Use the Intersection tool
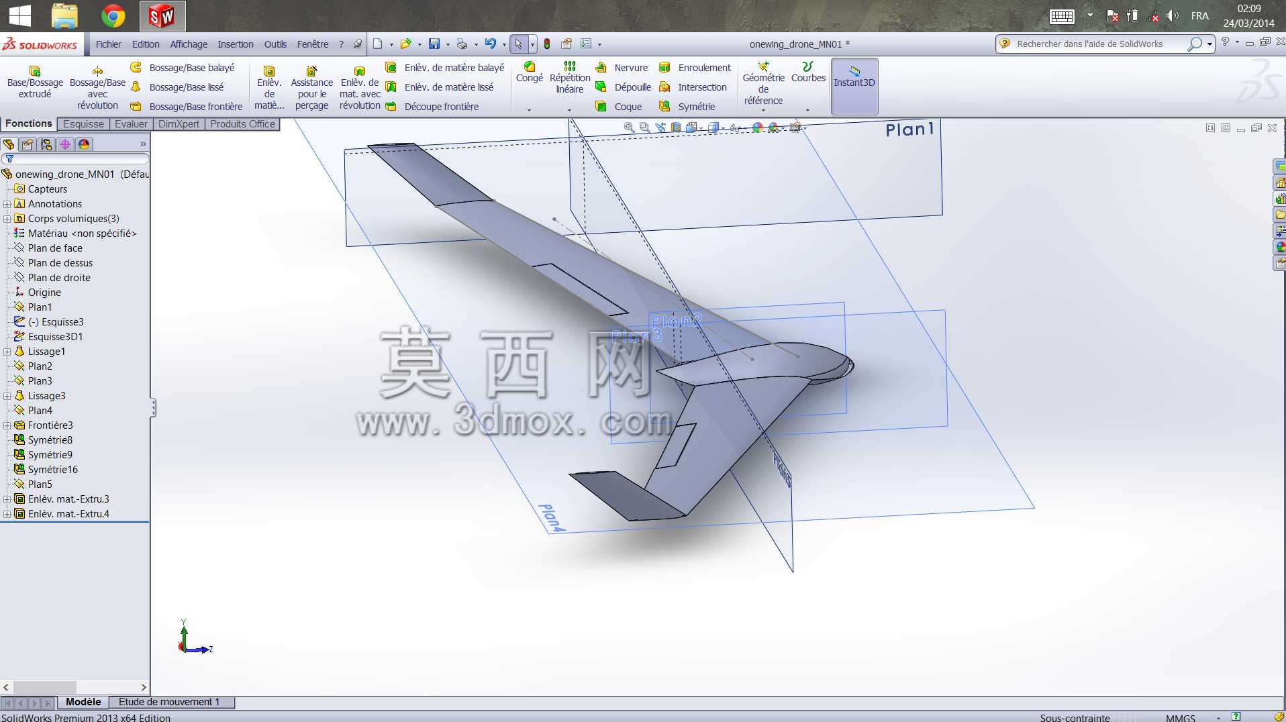1286x722 pixels. pyautogui.click(x=693, y=87)
